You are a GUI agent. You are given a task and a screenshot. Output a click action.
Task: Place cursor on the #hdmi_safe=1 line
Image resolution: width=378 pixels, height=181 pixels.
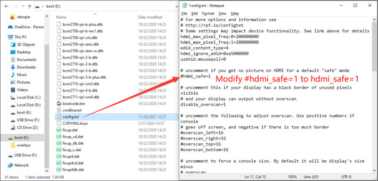[196, 76]
